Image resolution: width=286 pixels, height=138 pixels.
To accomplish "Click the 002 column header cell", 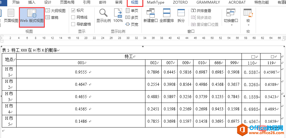I will [154, 63].
